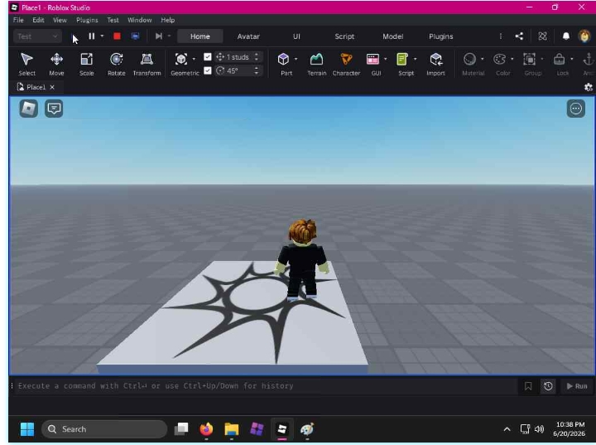Open the Character tool

pos(346,64)
